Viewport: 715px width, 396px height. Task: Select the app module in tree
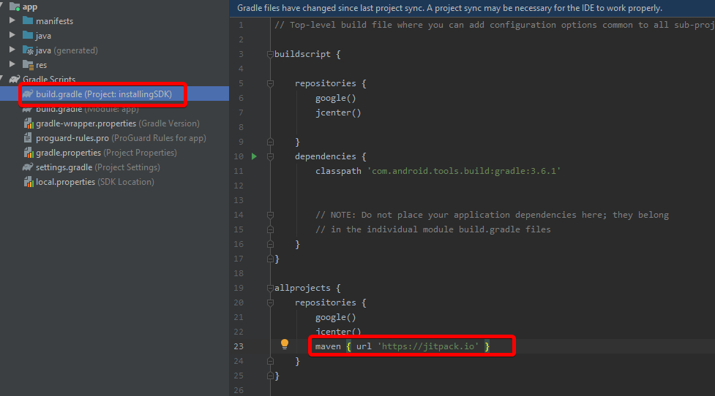click(29, 7)
